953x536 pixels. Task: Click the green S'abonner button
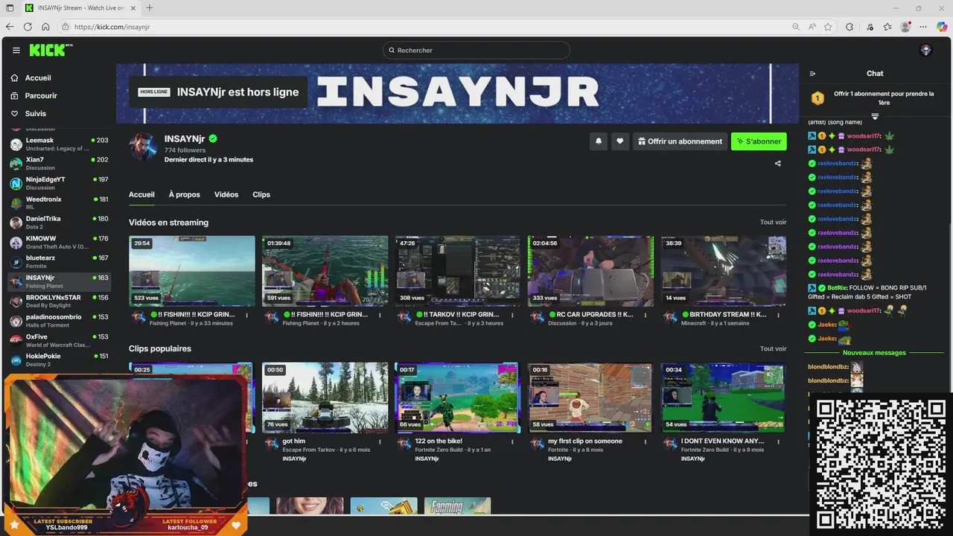coord(759,141)
